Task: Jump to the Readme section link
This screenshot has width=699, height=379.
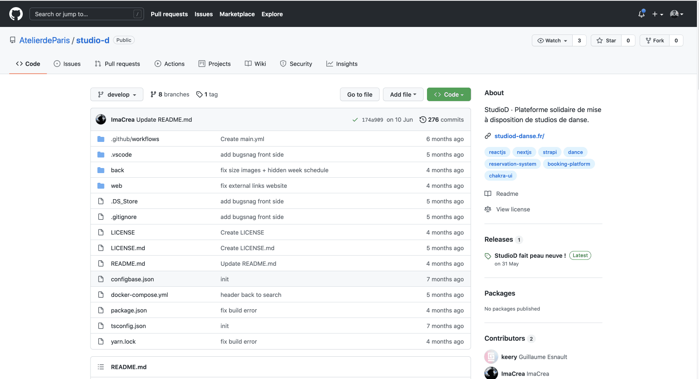Action: click(502, 194)
